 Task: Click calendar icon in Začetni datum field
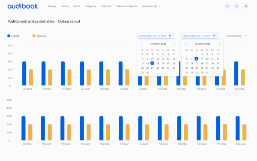pyautogui.click(x=170, y=36)
